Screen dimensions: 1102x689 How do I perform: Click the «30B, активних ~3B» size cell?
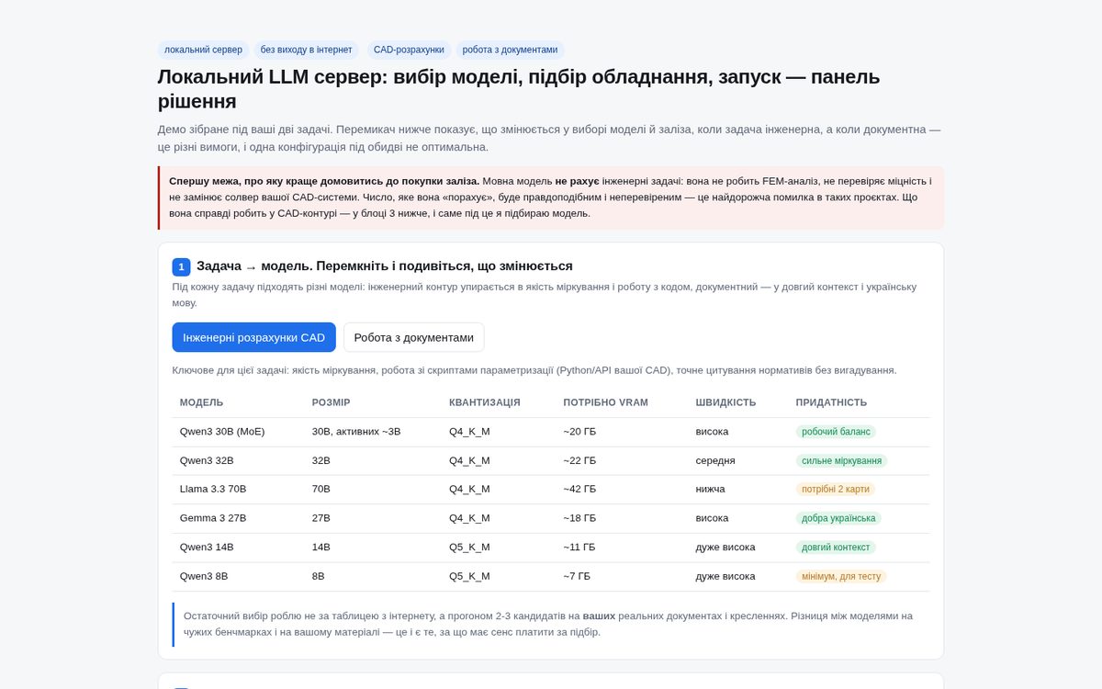[x=356, y=432]
